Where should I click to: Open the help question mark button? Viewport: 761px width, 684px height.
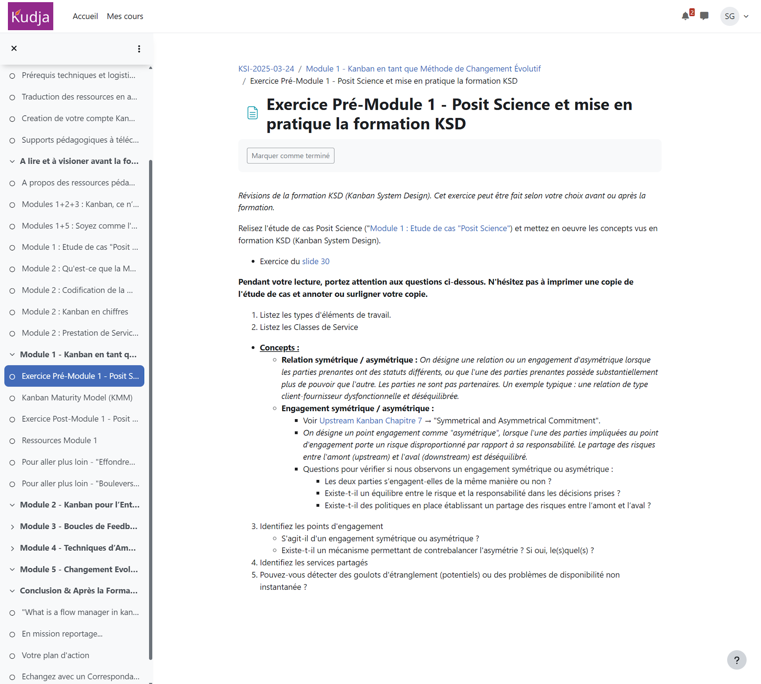point(737,660)
